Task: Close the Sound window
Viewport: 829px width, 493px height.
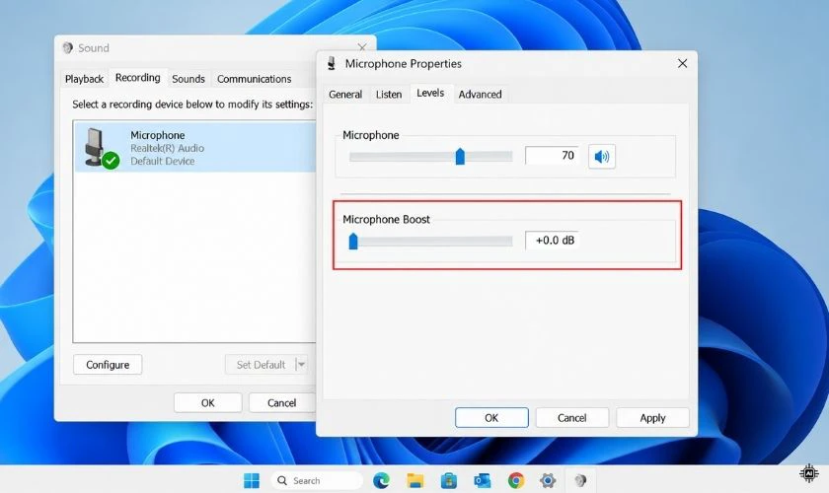Action: pyautogui.click(x=362, y=47)
